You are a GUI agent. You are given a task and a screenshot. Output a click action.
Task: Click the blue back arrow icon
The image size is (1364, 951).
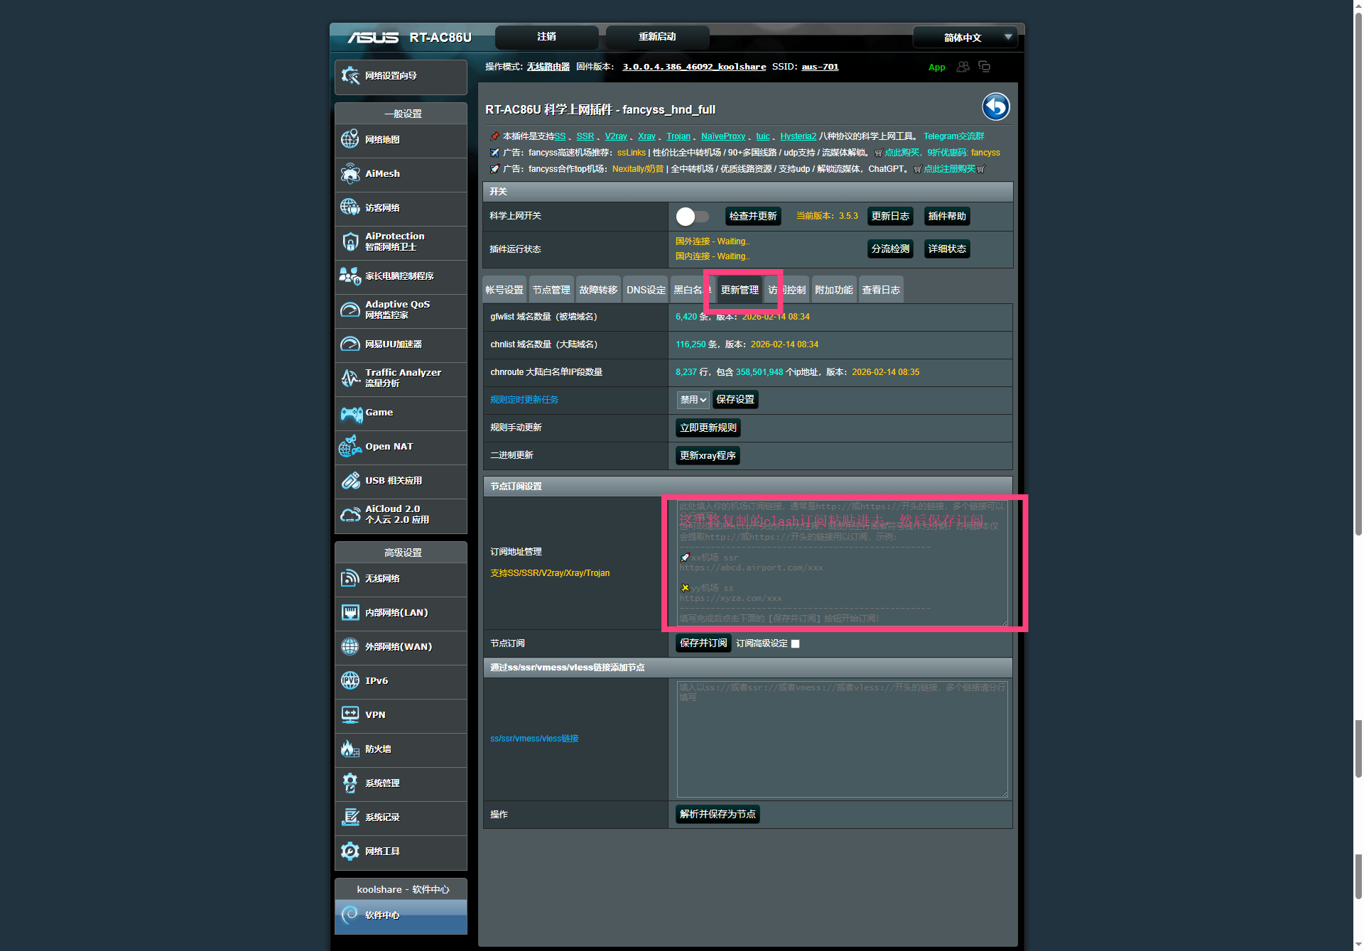[x=995, y=107]
